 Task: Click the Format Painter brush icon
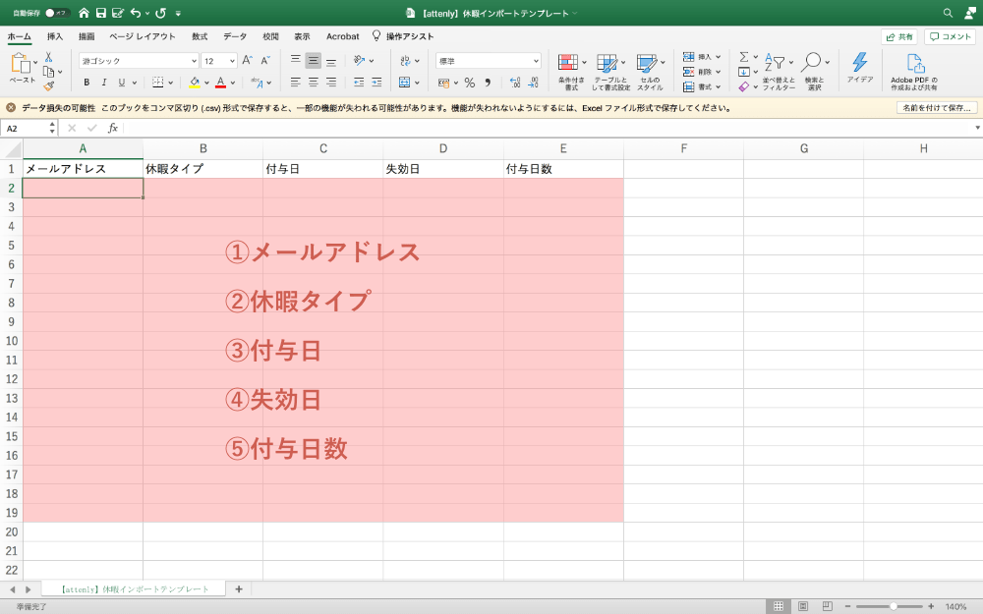[48, 86]
